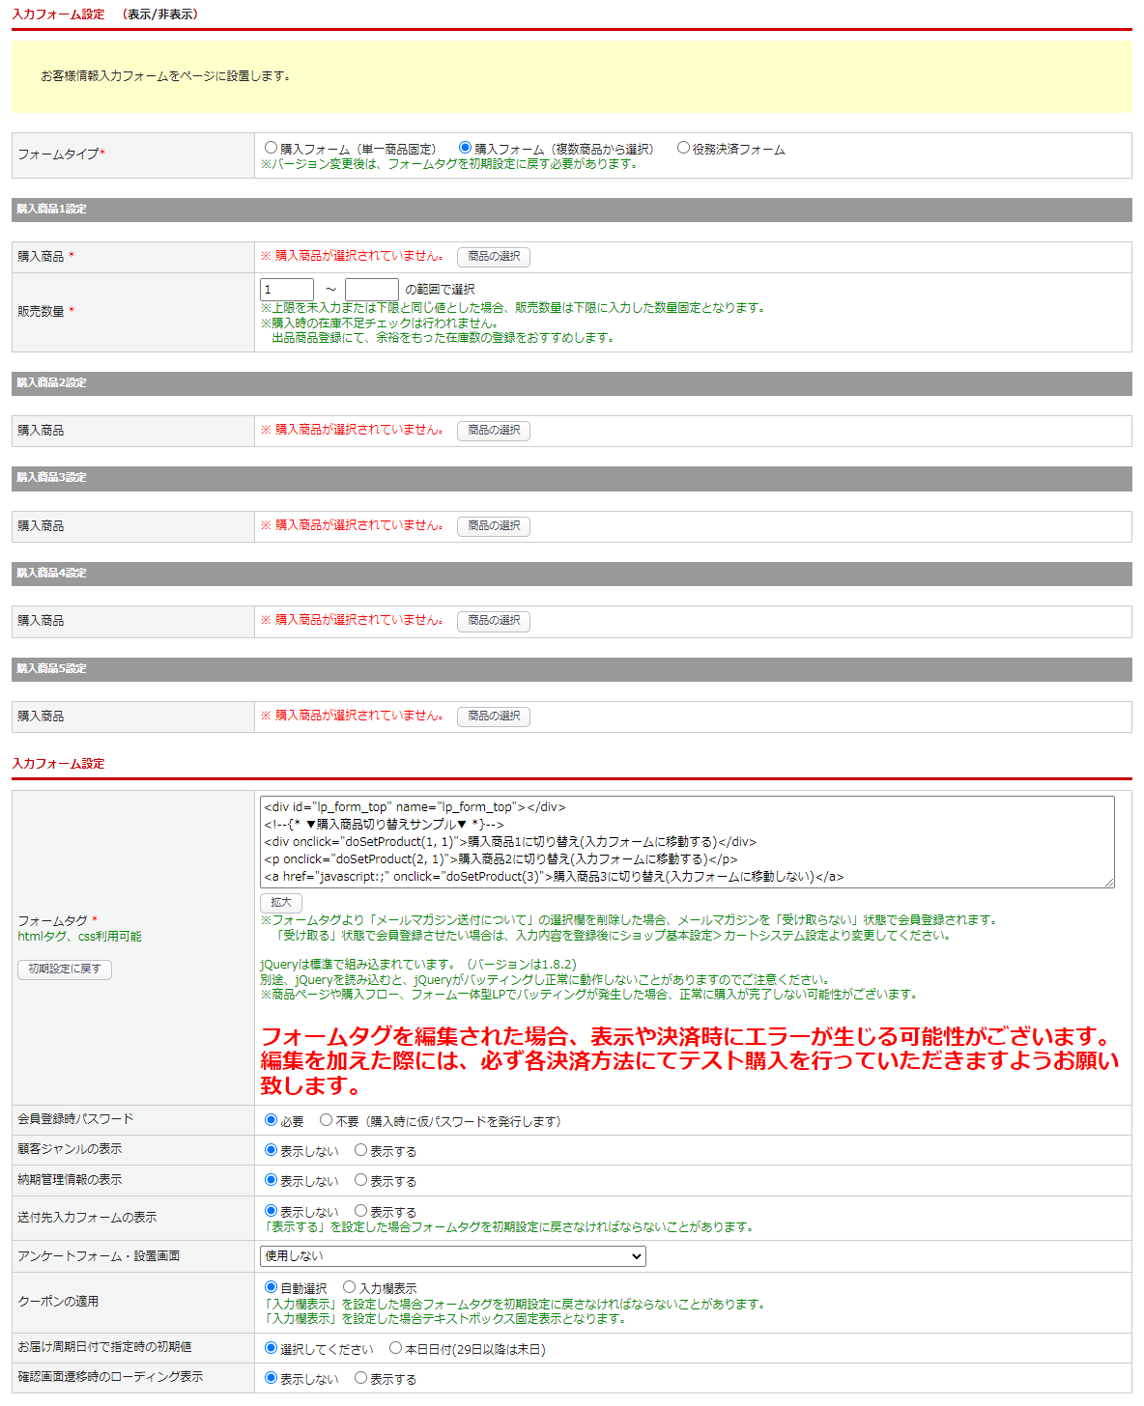Click the lower limit quantity field
1144x1406 pixels.
coord(287,290)
